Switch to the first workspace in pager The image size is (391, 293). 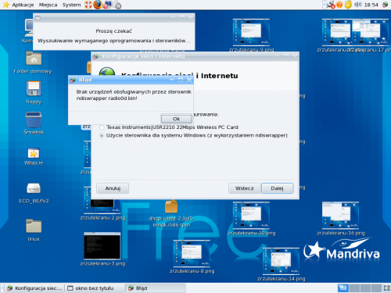pos(343,288)
